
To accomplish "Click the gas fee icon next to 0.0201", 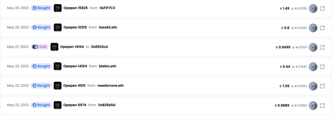I will click(x=294, y=48).
